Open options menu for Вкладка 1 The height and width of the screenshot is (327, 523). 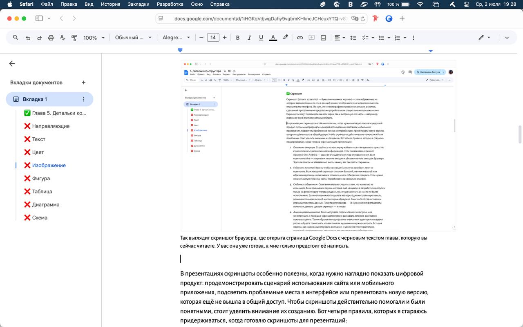click(84, 99)
